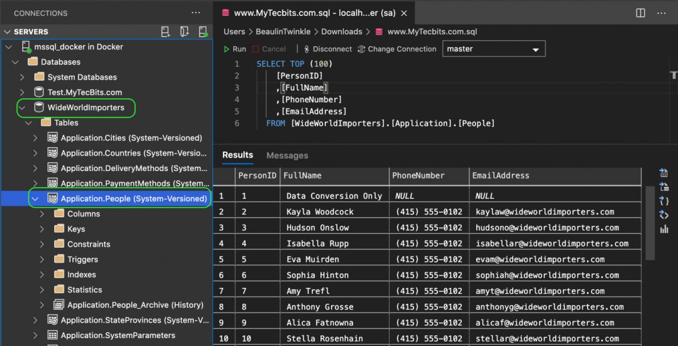
Task: Save results as Excel icon
Action: click(x=664, y=187)
